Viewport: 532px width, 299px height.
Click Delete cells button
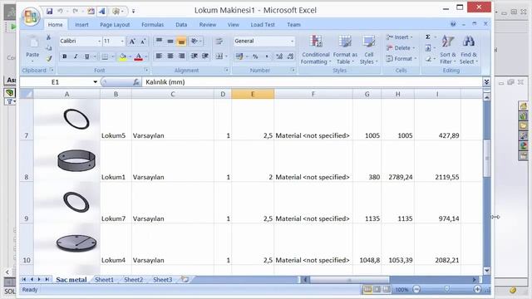coord(401,48)
